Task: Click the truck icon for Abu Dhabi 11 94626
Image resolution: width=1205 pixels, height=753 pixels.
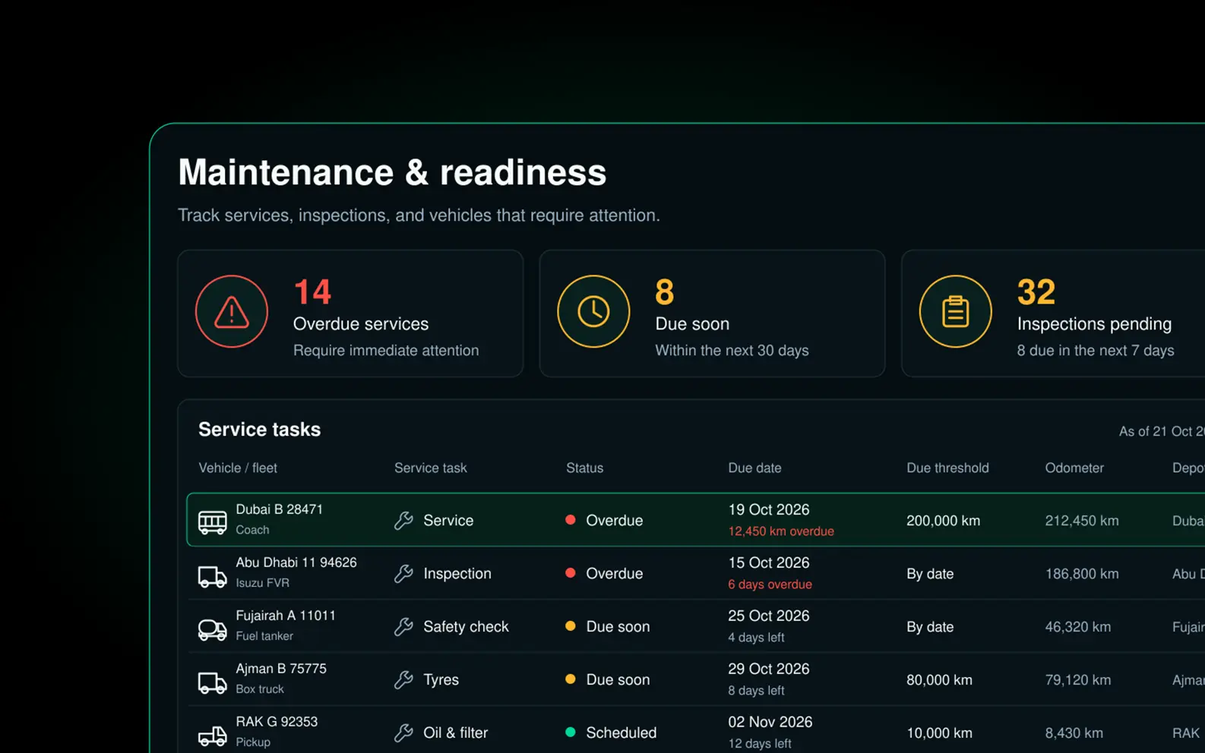Action: click(x=212, y=576)
